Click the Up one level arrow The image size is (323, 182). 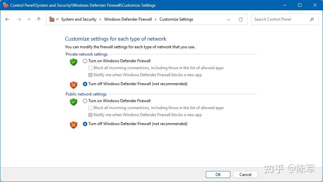click(39, 19)
